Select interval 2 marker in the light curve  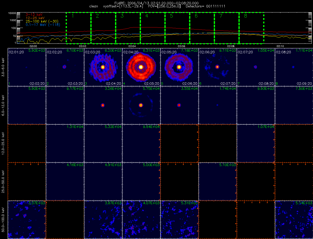[97, 16]
